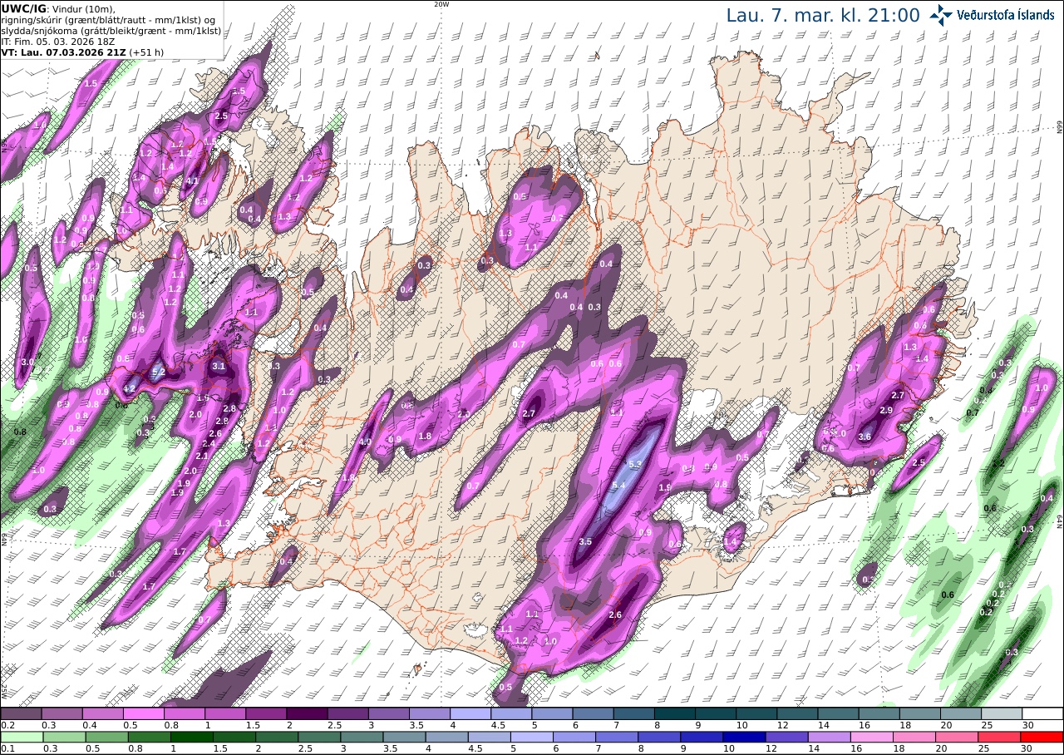1064x755 pixels.
Task: Select the 'VT: Lau. 07.03.2026 21Z (+51 h)' line
Action: point(81,52)
